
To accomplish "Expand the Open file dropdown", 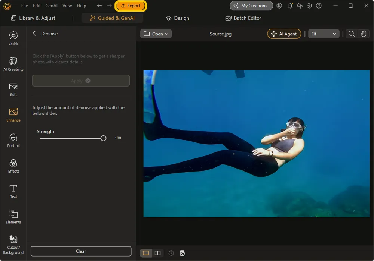I will [156, 34].
